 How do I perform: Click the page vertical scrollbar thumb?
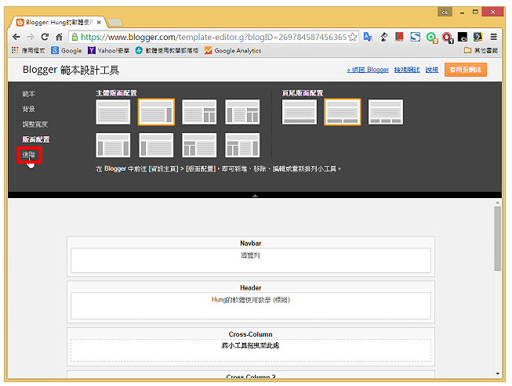[498, 238]
